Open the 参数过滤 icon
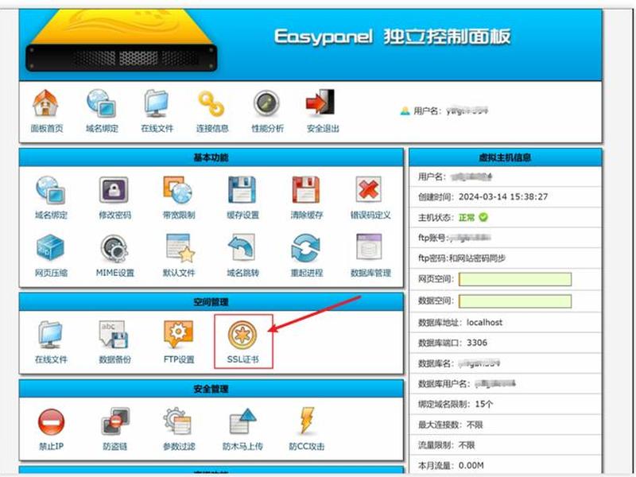636x477 pixels. 178,421
